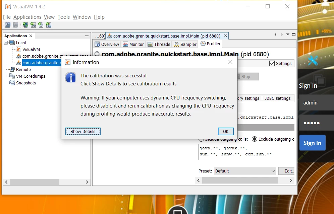Switch to the Monitor tab

pos(133,44)
